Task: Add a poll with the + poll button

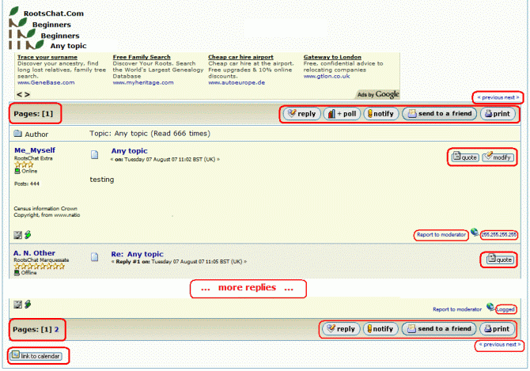Action: tap(342, 114)
